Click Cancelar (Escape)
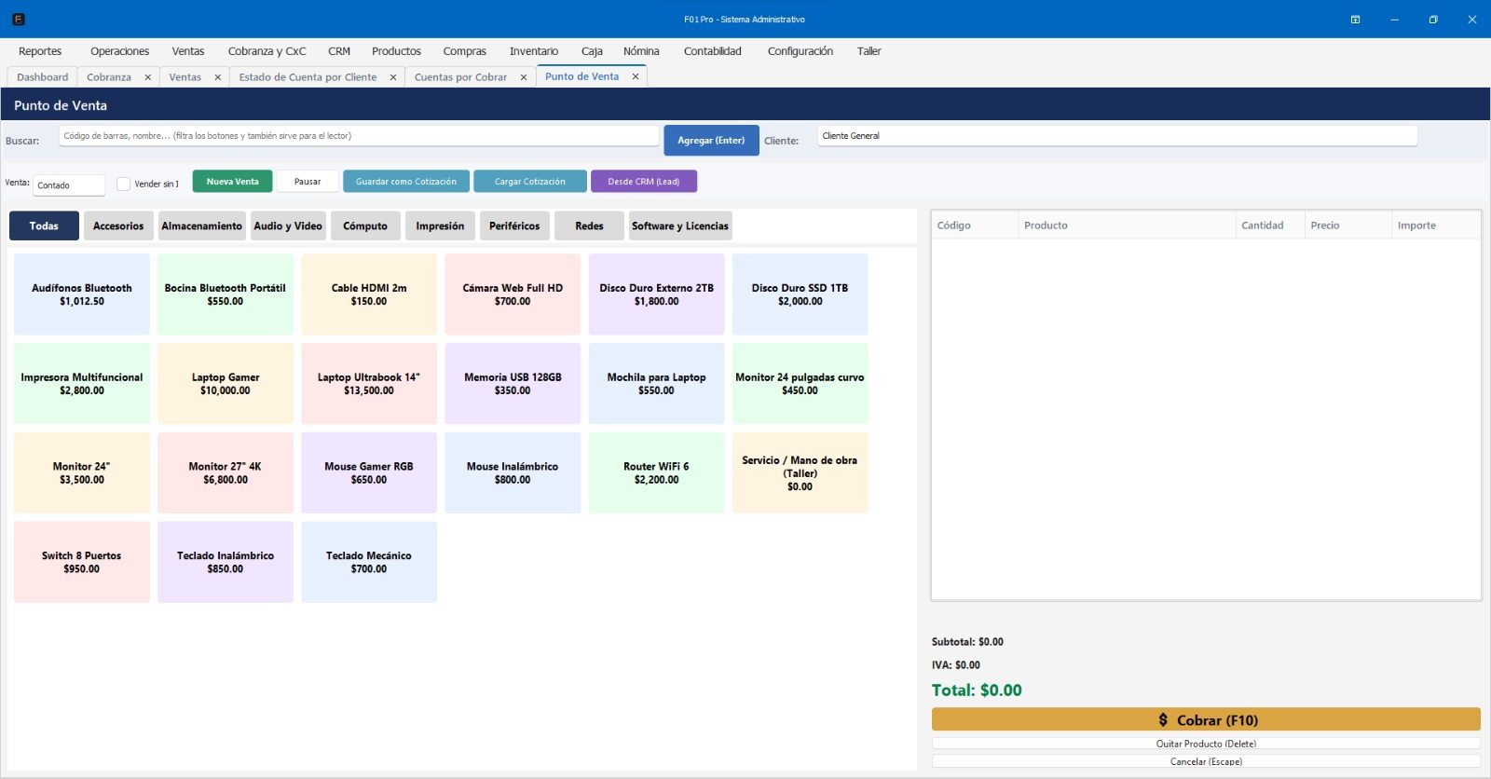 [x=1206, y=761]
